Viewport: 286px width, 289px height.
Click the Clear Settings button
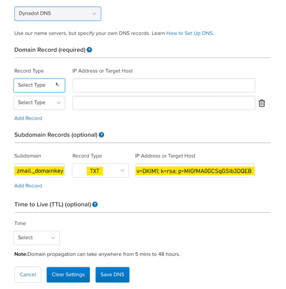click(68, 274)
